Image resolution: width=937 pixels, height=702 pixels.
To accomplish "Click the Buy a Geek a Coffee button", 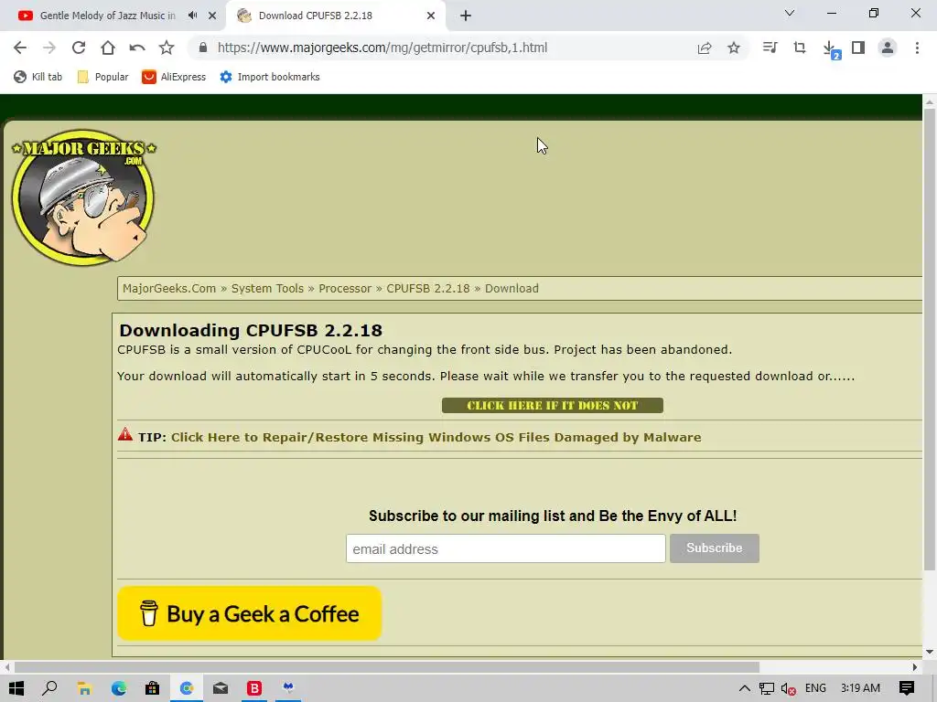I will (249, 613).
